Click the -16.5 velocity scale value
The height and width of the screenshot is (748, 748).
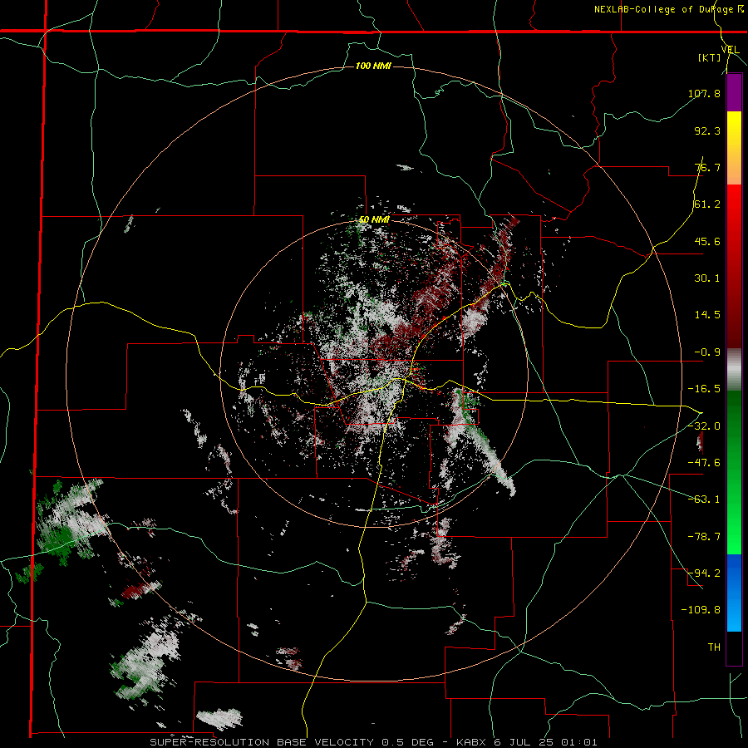704,389
